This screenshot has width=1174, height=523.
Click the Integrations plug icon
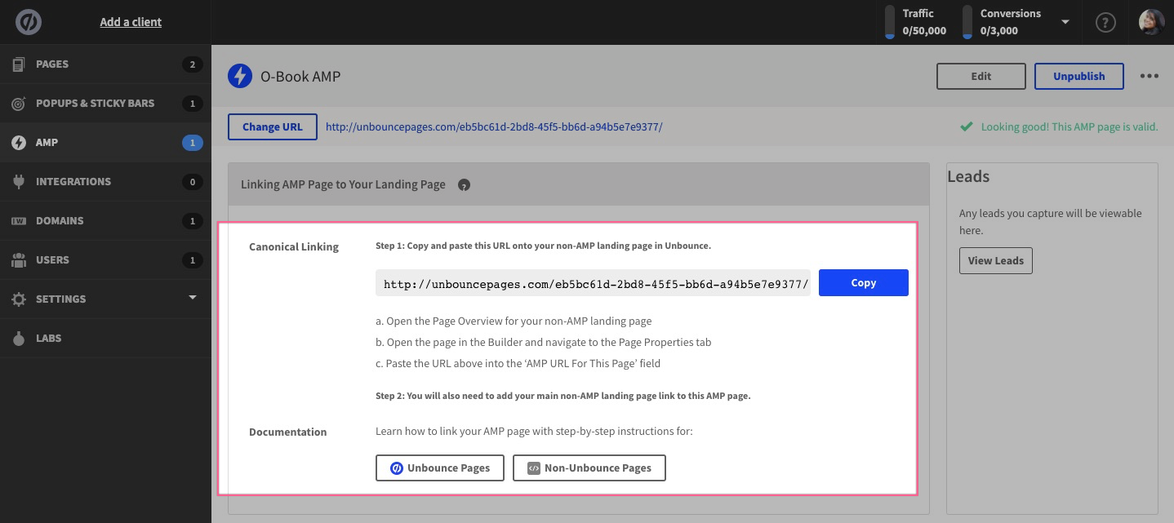click(x=19, y=182)
